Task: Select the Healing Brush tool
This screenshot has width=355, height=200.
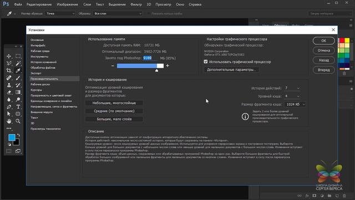Action: tap(9, 78)
